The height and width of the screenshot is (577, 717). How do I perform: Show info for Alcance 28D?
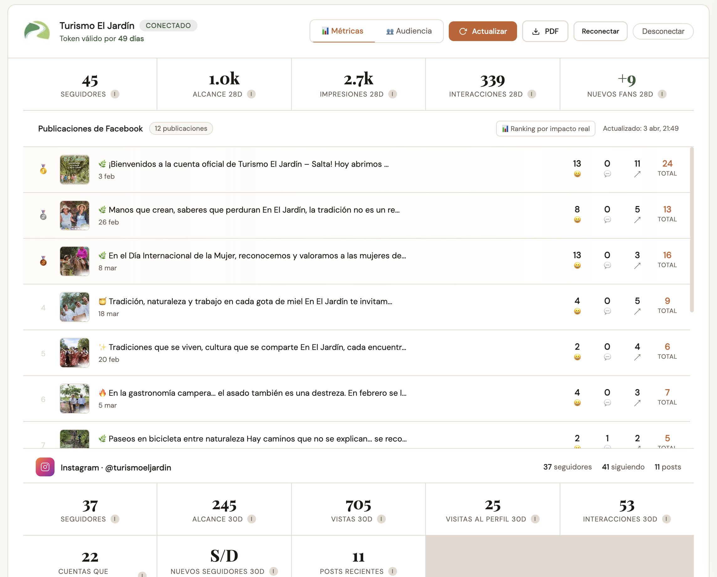251,94
